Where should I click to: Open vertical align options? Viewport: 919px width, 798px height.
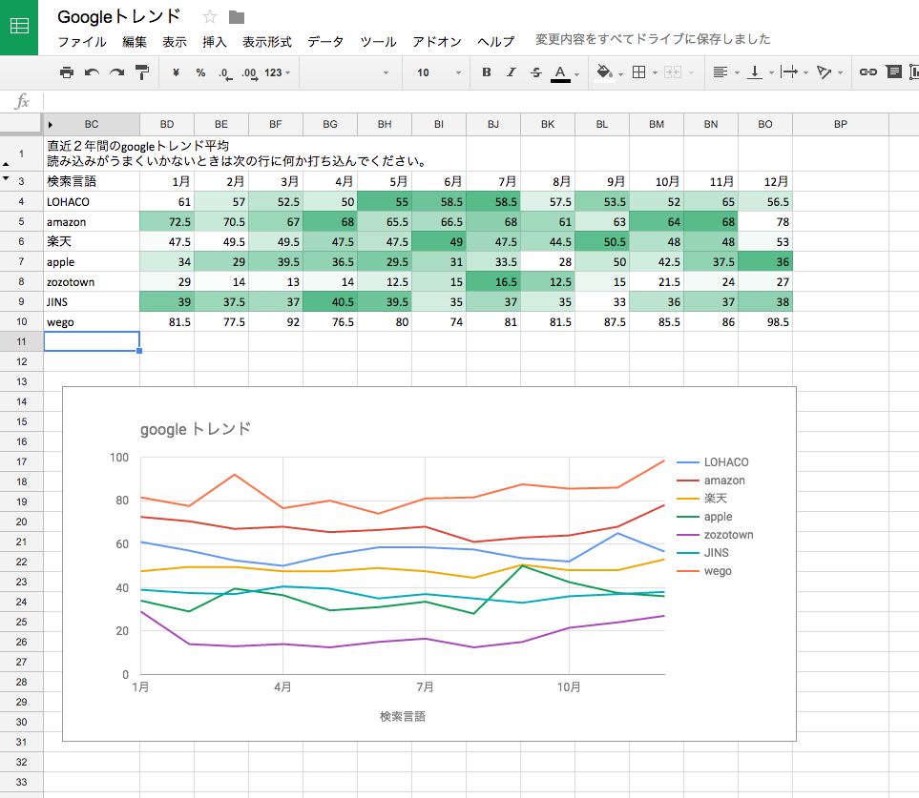tap(755, 72)
